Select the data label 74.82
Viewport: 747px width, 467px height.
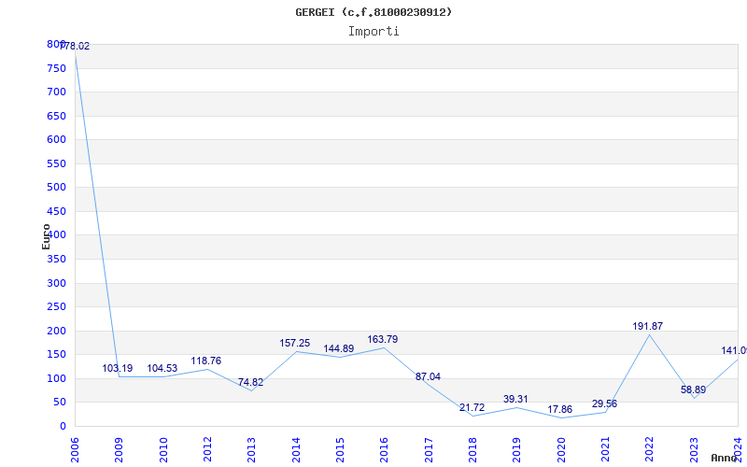250,382
